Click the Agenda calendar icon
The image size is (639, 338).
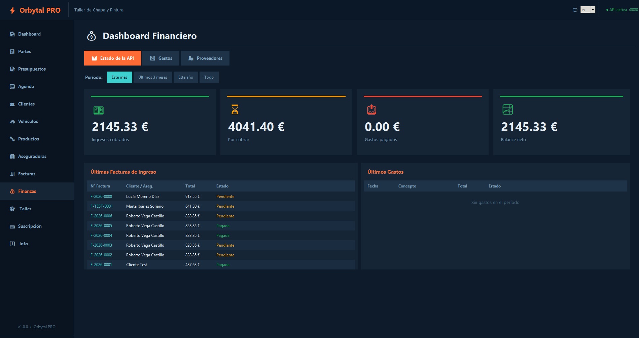12,86
